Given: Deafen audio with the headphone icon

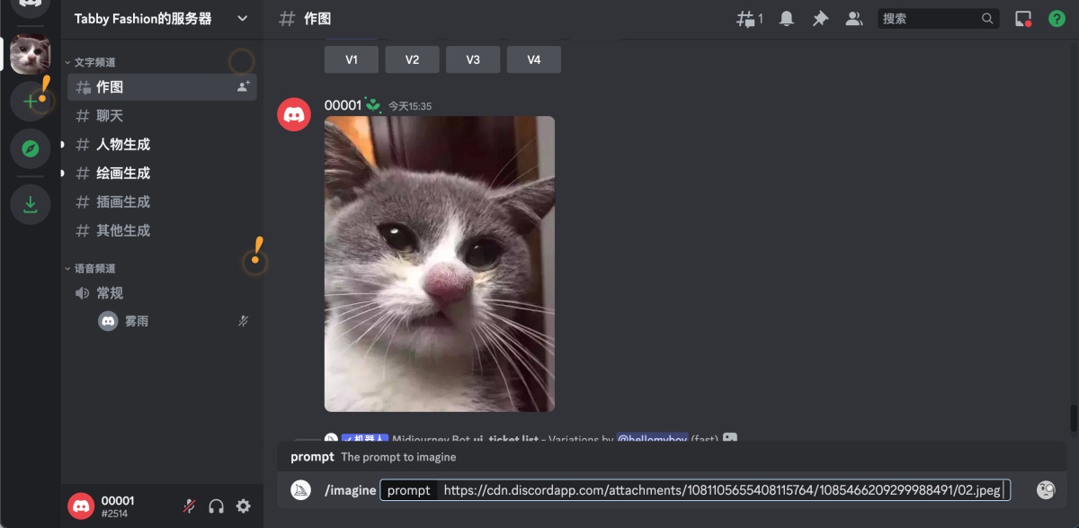Looking at the screenshot, I should pos(216,506).
